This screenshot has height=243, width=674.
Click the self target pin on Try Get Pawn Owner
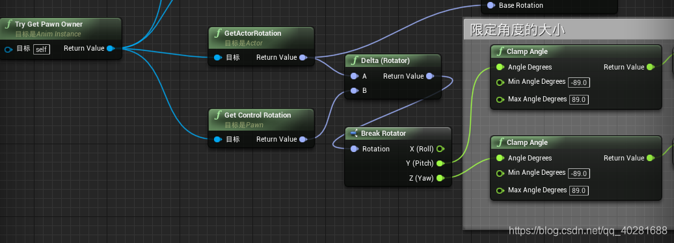[8, 49]
